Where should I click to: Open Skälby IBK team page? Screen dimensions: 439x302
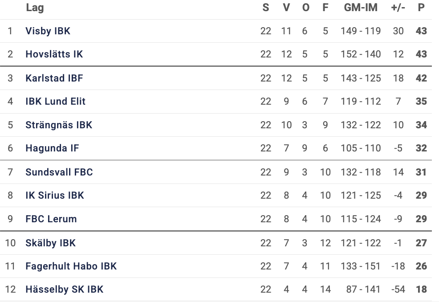51,243
